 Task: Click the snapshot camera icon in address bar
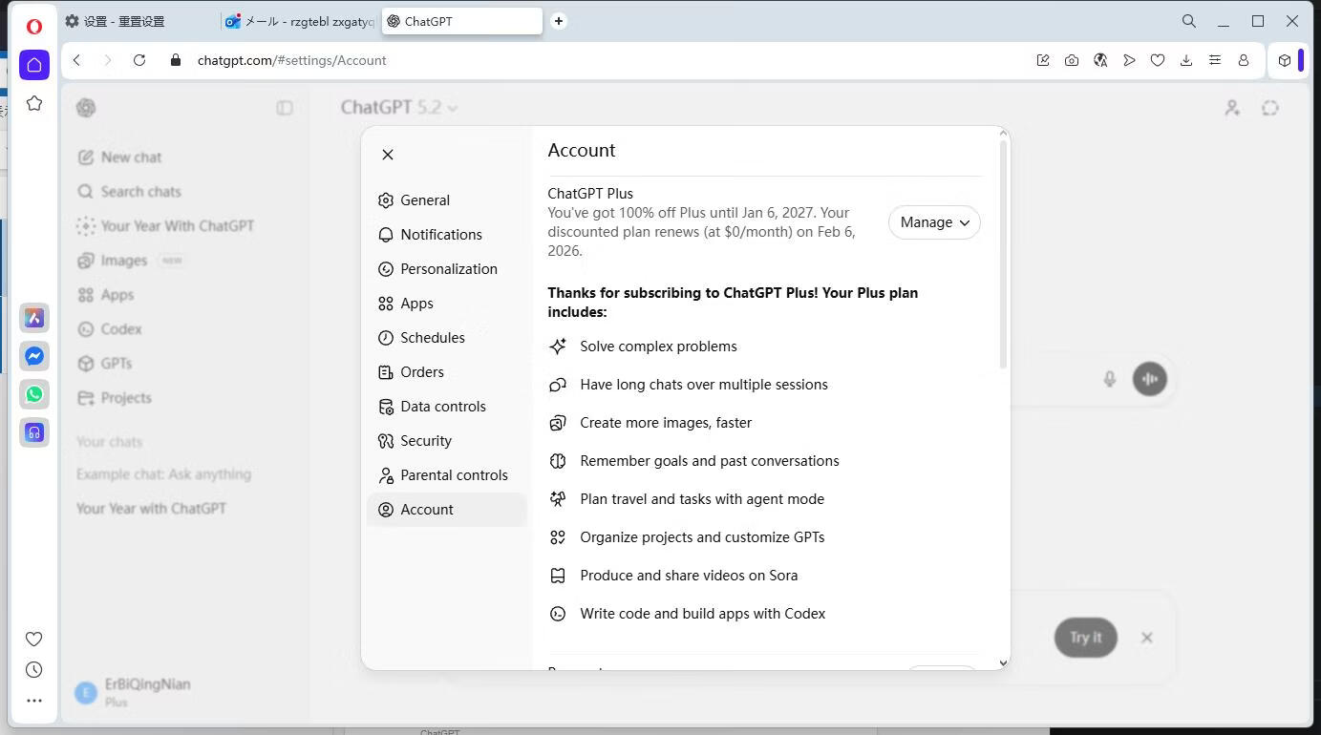tap(1072, 60)
